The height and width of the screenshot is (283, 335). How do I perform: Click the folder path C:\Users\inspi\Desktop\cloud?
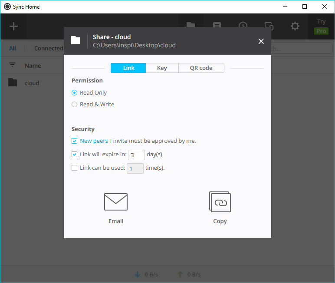click(x=134, y=45)
